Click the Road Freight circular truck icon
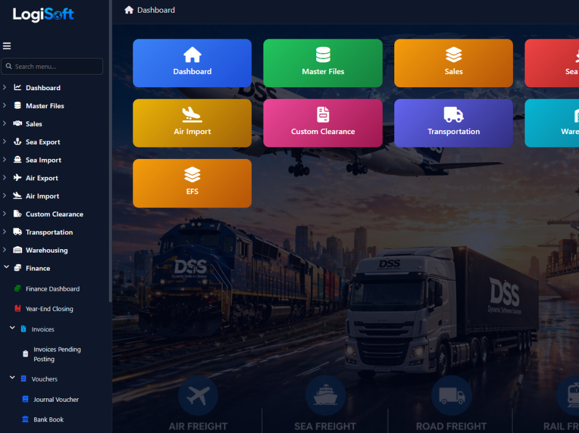Screen dimensions: 579x433 [x=452, y=395]
